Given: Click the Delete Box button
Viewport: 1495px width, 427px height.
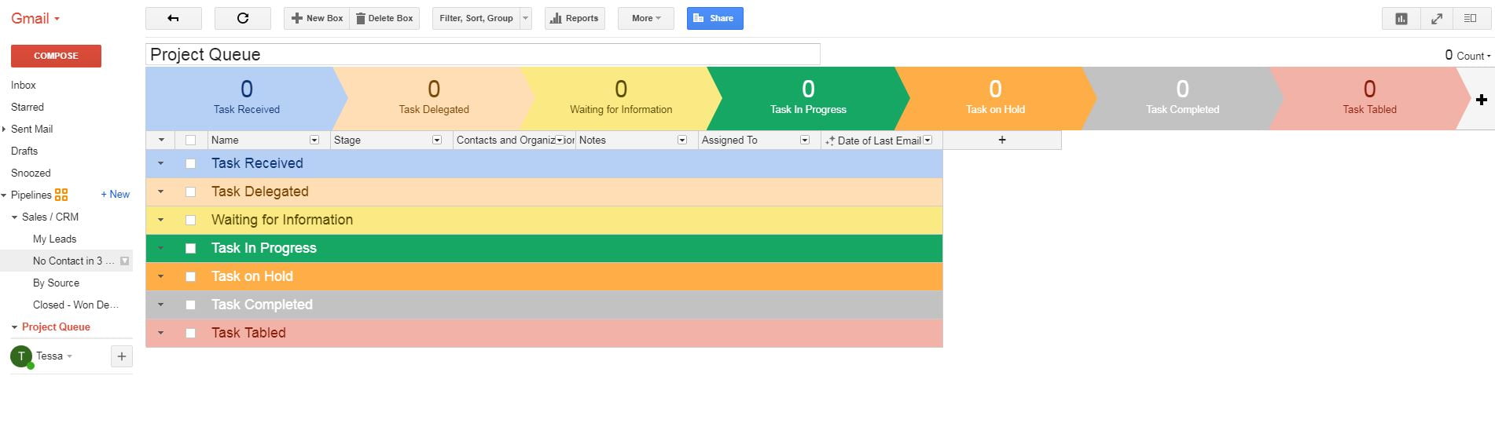Looking at the screenshot, I should point(384,18).
